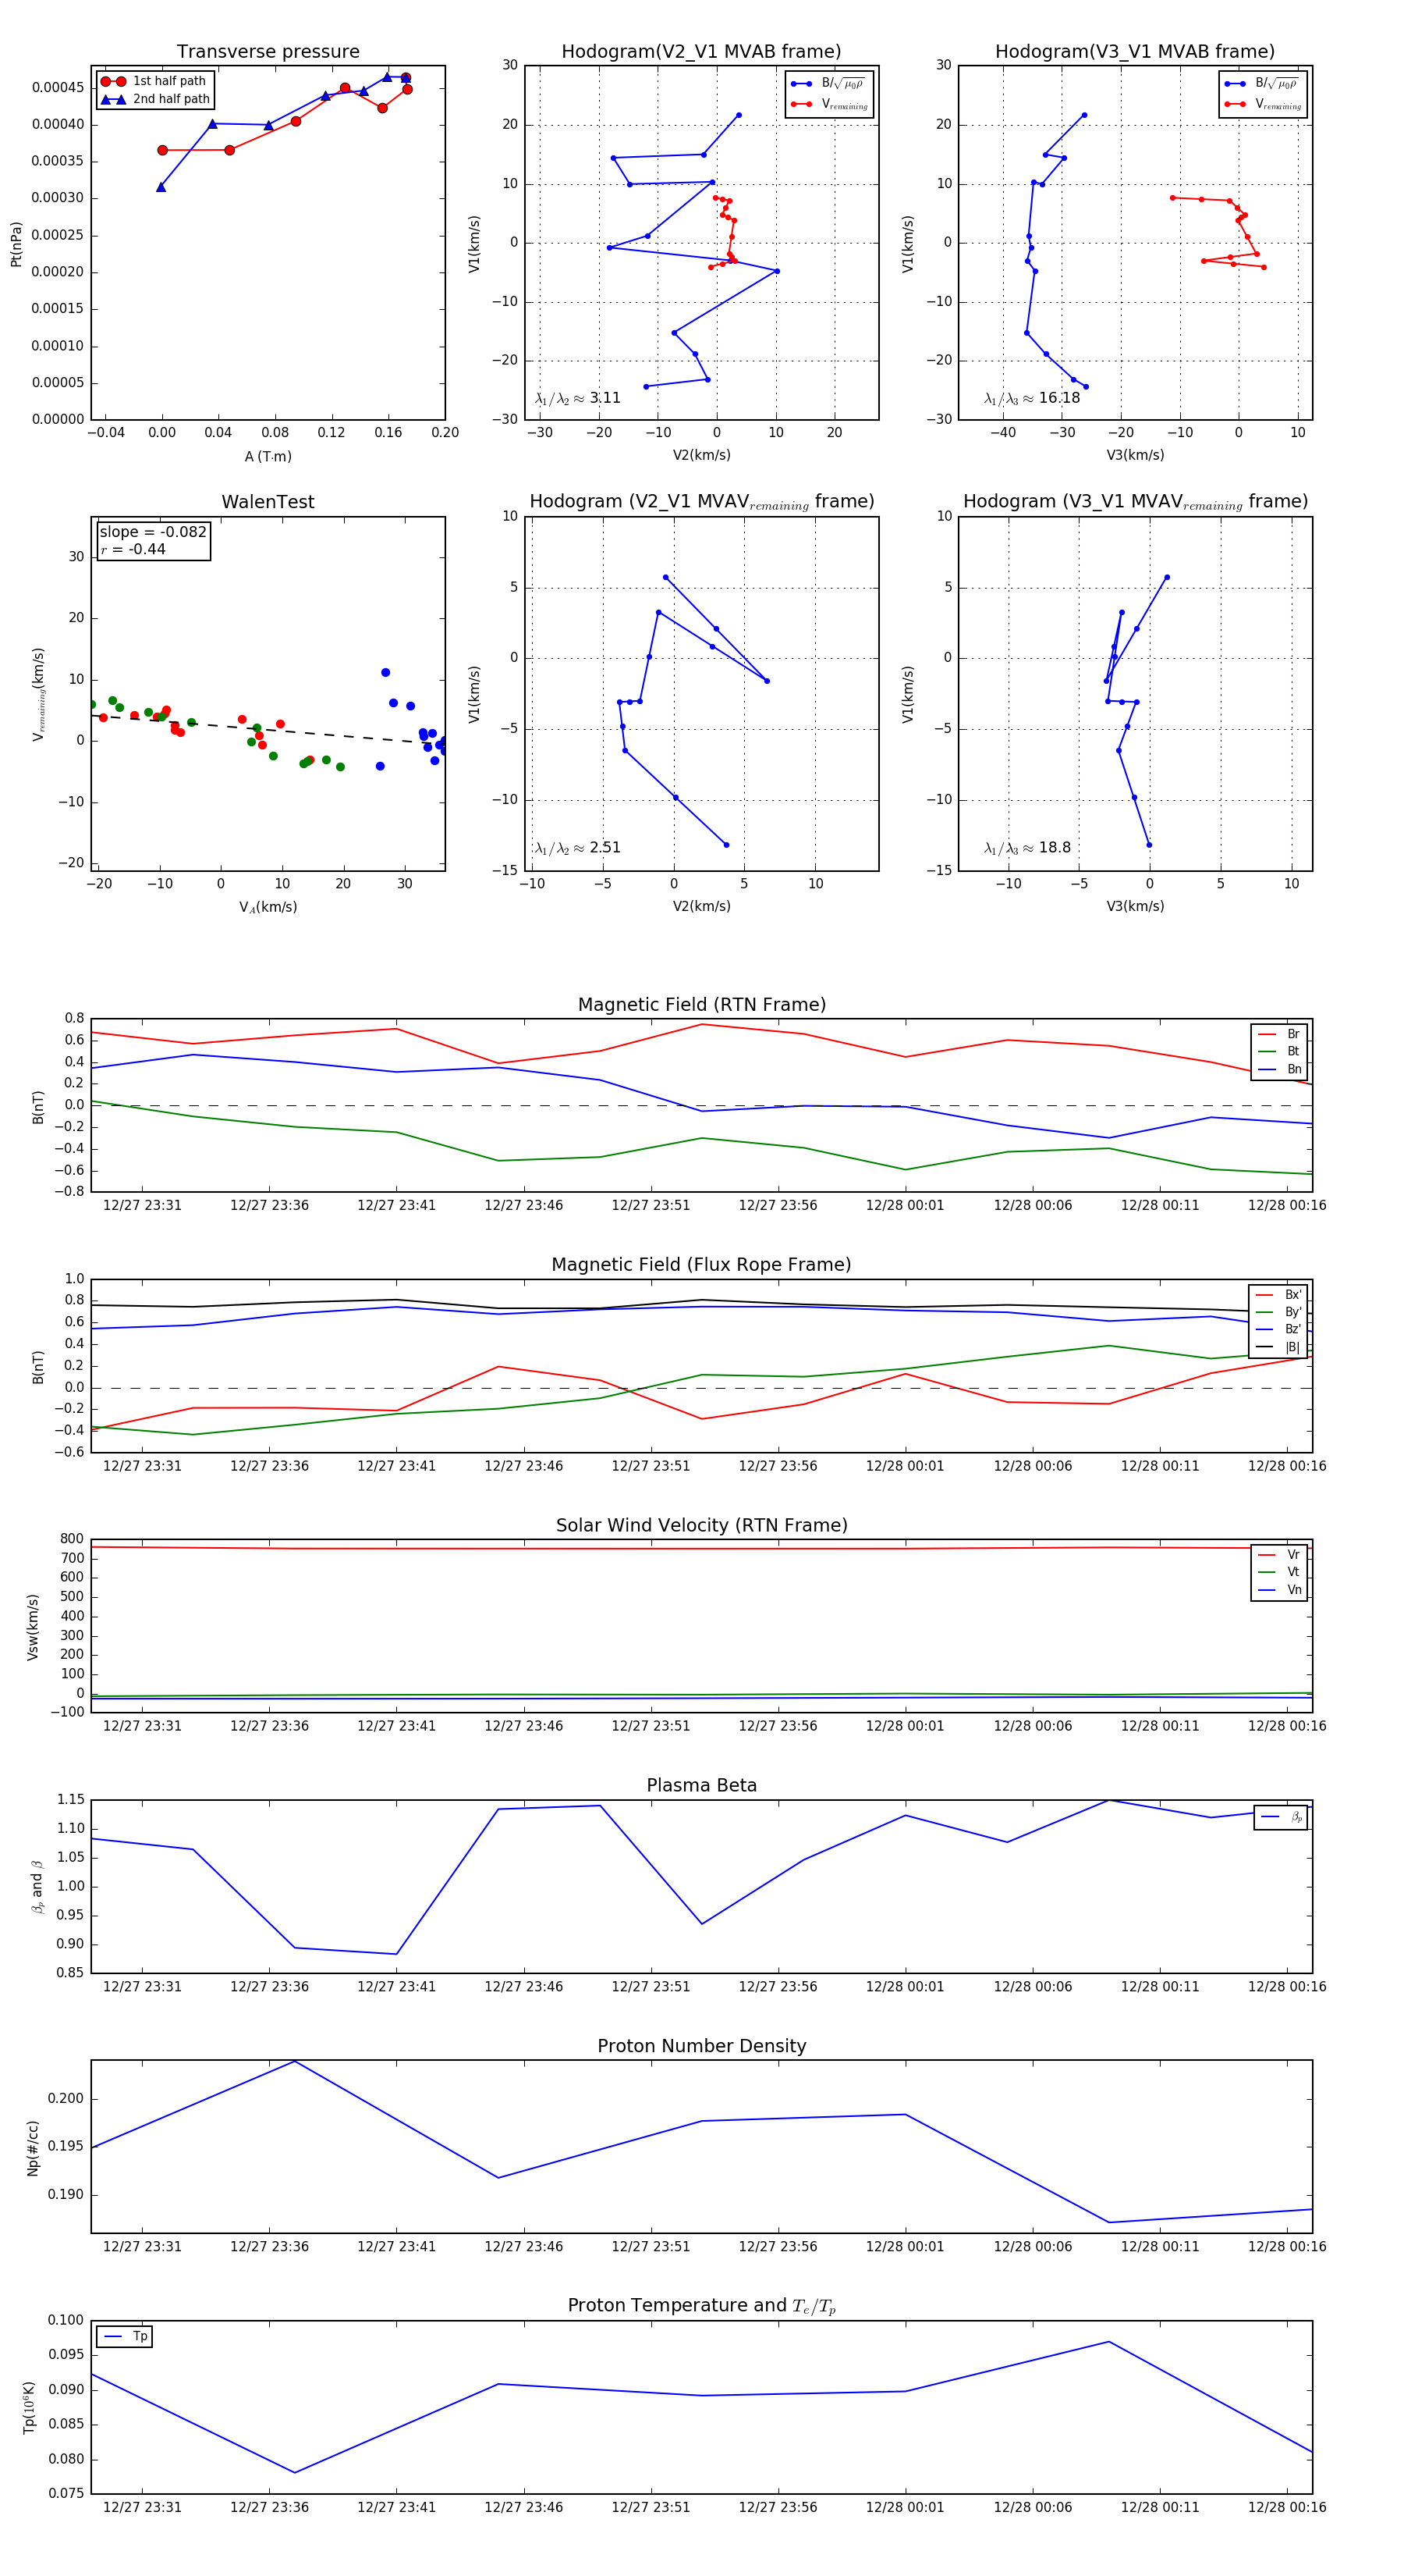Click 'Bn' legend entry in RTN magnetic plot

[1280, 1069]
